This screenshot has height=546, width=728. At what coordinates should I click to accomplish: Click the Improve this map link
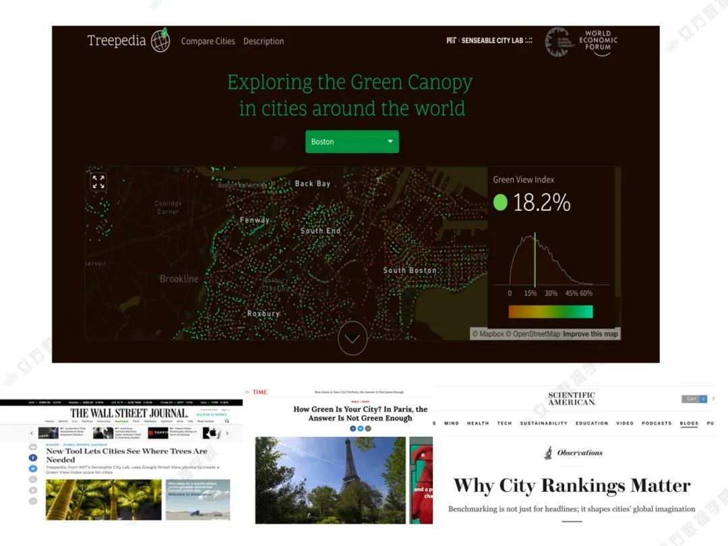(x=590, y=334)
